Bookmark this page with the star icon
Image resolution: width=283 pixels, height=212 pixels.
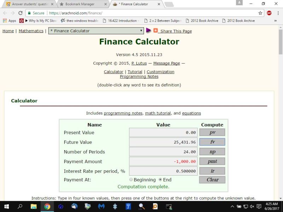(260, 13)
